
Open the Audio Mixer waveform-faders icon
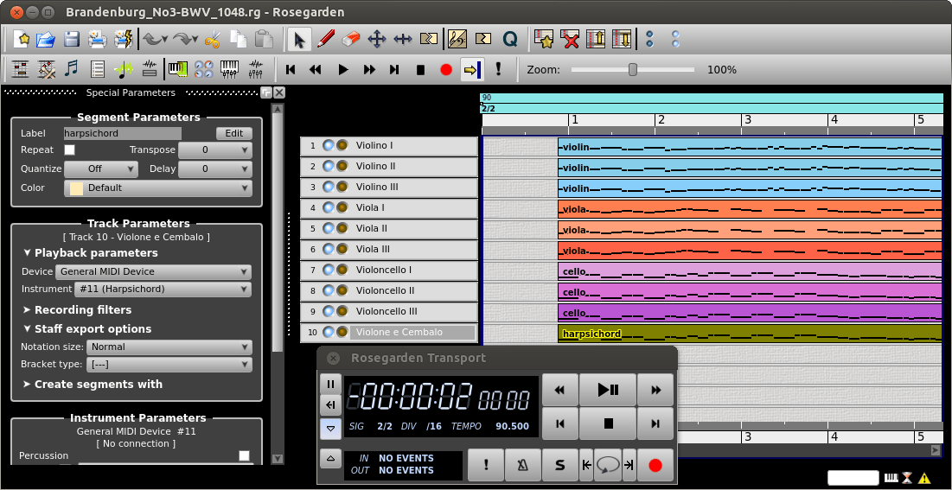pos(256,69)
